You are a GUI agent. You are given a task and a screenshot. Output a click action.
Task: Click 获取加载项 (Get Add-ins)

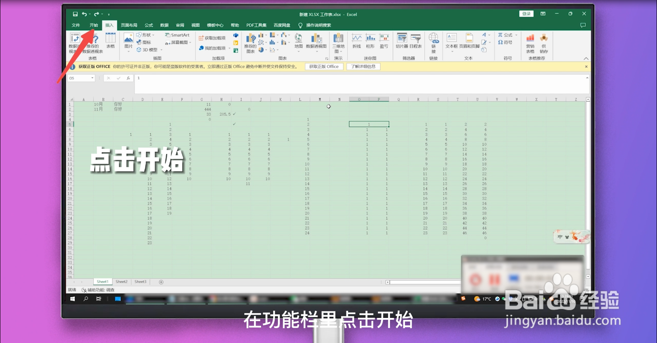[x=212, y=38]
